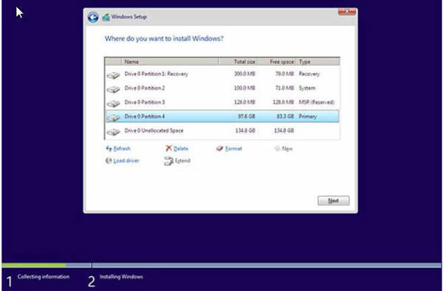Screen dimensions: 443x291
Task: Click the MSR (Reserved) type cell
Action: click(x=317, y=102)
